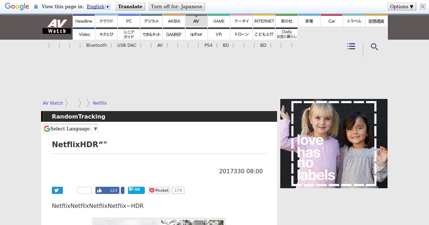Viewport: 429px width, 225px height.
Task: Open the ケータイ tab
Action: pos(241,21)
